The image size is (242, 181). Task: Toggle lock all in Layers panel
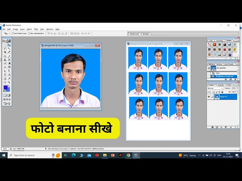(x=222, y=92)
